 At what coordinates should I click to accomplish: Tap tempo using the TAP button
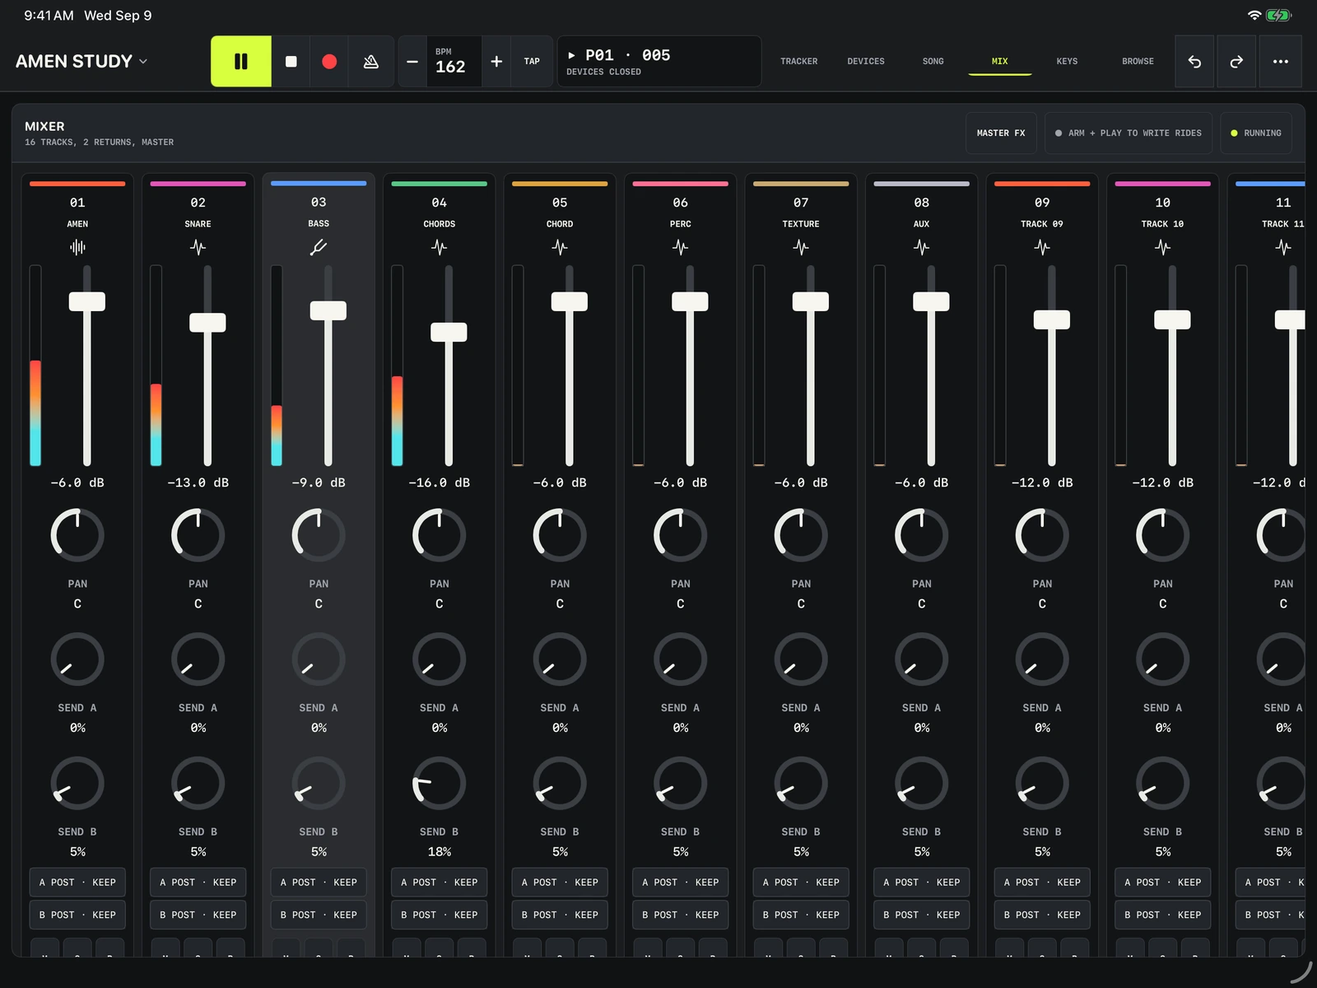[532, 61]
